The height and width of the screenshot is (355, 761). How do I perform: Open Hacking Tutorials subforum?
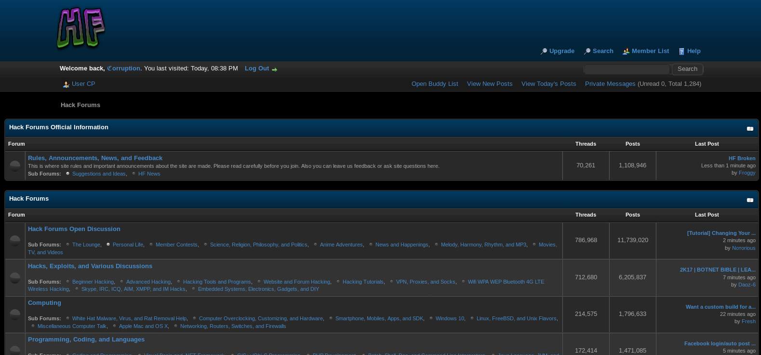pos(363,282)
